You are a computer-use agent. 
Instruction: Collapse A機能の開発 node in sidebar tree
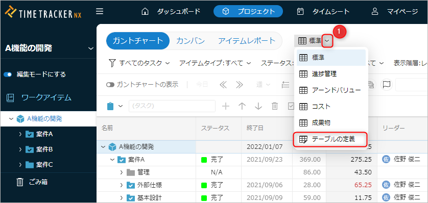pos(11,119)
